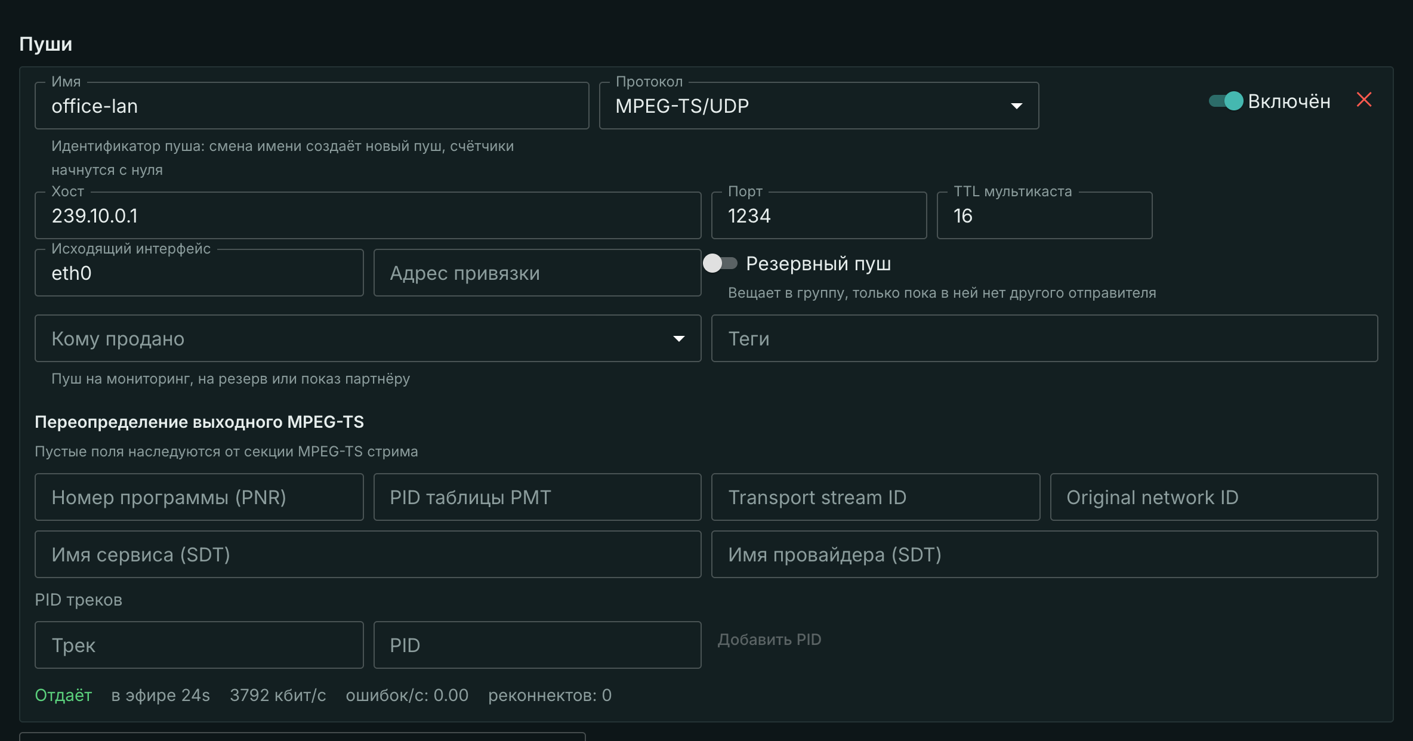Edit the Имя field containing office-lan

[x=311, y=106]
